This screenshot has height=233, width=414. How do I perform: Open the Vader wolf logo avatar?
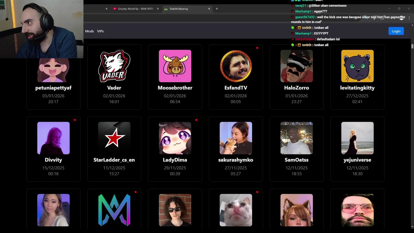click(x=114, y=66)
